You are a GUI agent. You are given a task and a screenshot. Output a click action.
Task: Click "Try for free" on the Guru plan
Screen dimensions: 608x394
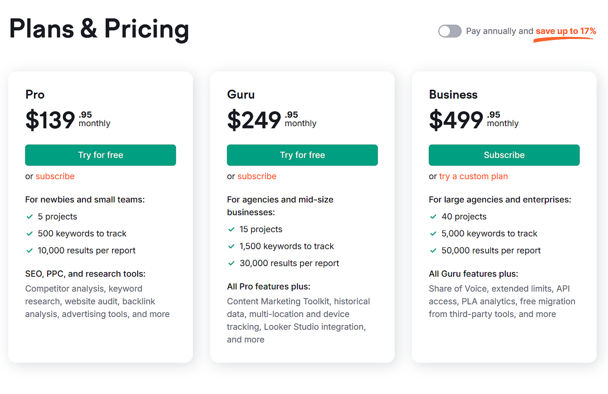(302, 155)
